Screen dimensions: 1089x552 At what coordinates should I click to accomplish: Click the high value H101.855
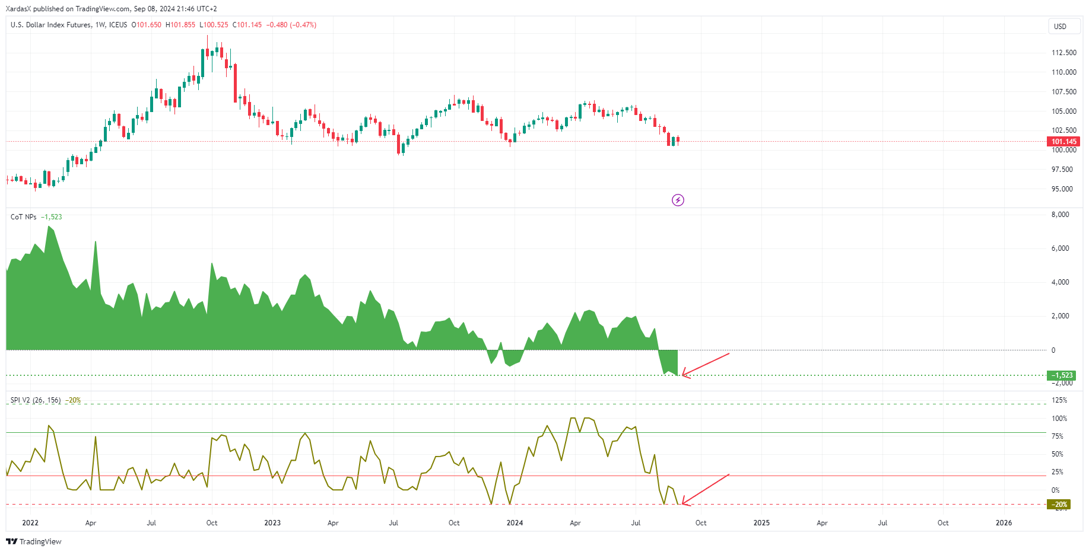coord(180,25)
